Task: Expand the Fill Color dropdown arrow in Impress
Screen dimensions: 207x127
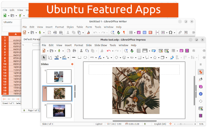Action: click(x=68, y=58)
